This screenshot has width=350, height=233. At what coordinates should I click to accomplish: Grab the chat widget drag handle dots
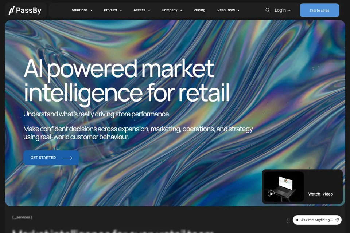pos(288,221)
